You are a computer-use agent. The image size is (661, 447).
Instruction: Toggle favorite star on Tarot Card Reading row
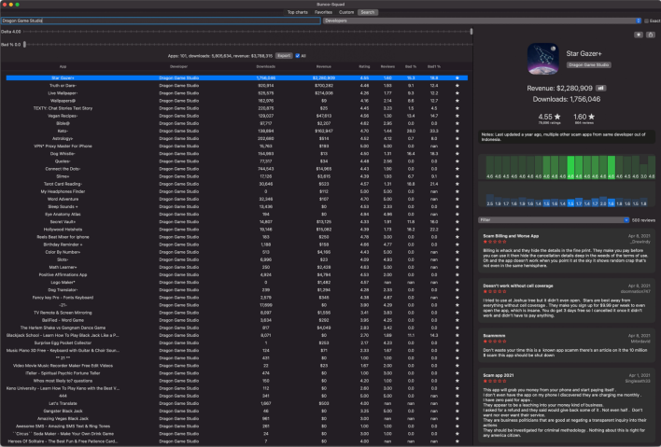point(457,184)
